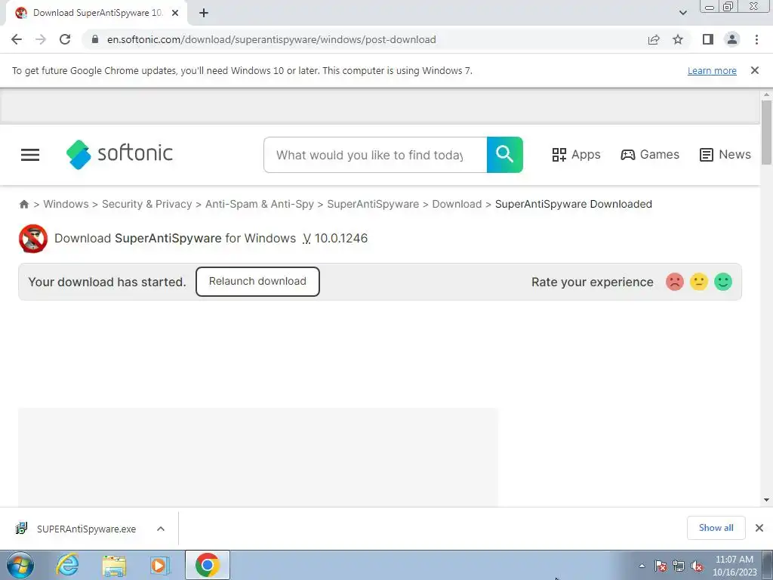773x580 pixels.
Task: Open Windows breadcrumb link
Action: pos(66,204)
